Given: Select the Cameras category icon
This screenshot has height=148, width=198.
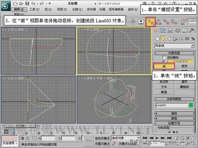Looking at the screenshot, I should pos(175,39).
